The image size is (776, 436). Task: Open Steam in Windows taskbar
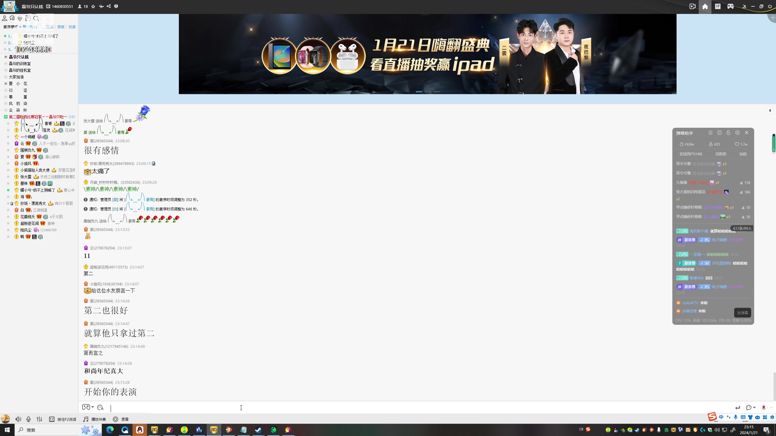[x=258, y=430]
